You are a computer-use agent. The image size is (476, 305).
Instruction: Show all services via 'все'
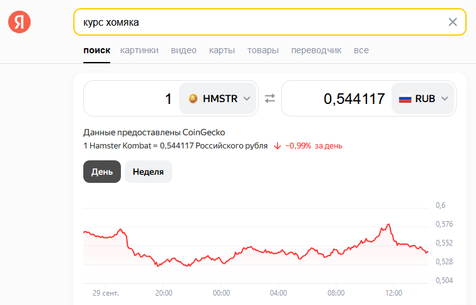[361, 50]
